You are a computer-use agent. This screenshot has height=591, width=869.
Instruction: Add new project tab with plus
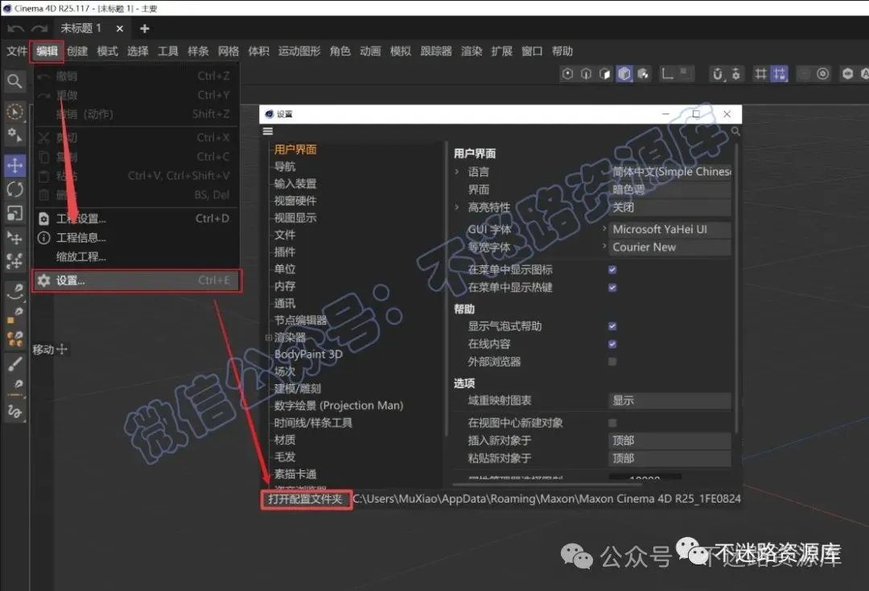145,28
